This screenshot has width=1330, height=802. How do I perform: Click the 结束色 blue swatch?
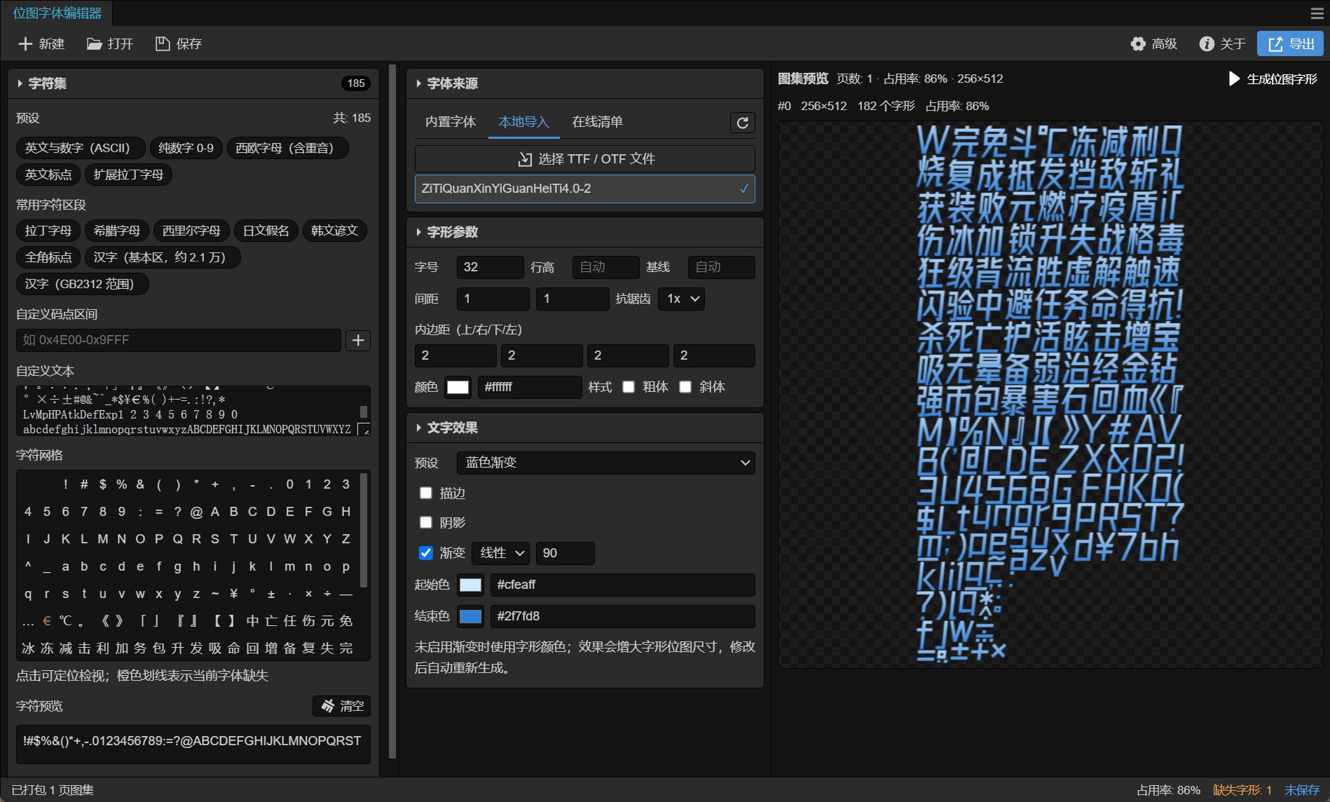(x=470, y=616)
